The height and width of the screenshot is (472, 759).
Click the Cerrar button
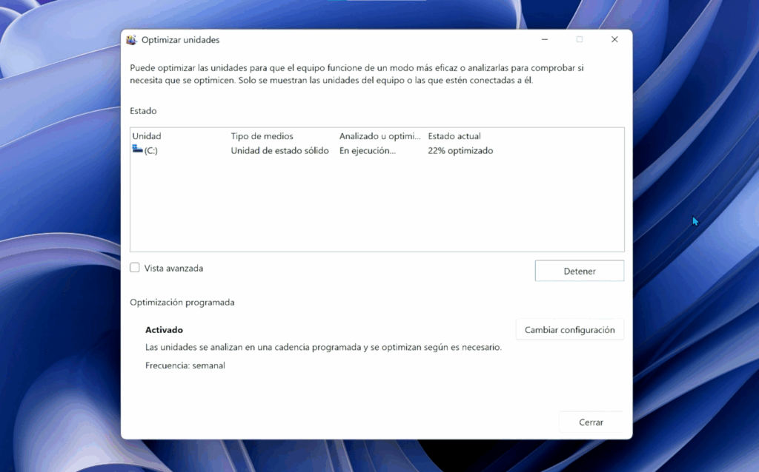click(591, 422)
